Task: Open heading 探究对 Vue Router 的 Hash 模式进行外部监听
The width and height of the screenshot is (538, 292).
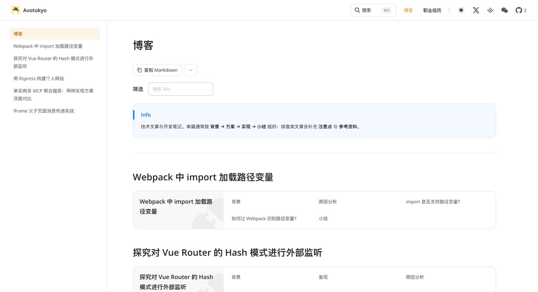Action: coord(228,253)
